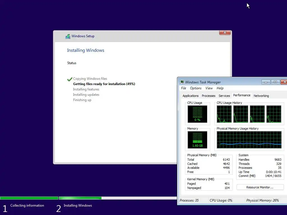287x215 pixels.
Task: Click step 2 'Installing Windows' label
Action: point(78,205)
